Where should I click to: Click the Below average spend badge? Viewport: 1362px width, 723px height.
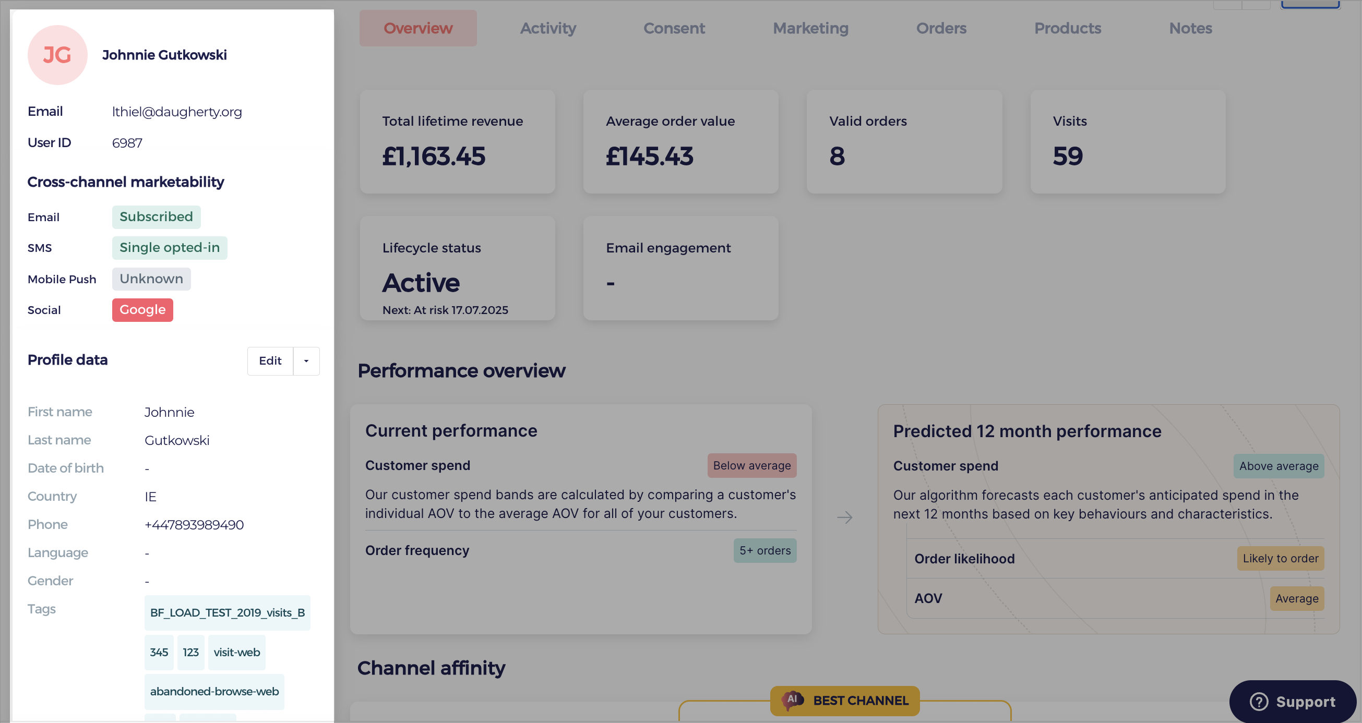752,466
